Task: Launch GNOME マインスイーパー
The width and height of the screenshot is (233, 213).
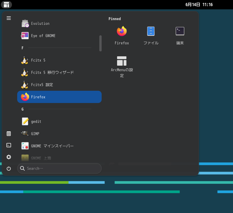Action: point(59,146)
